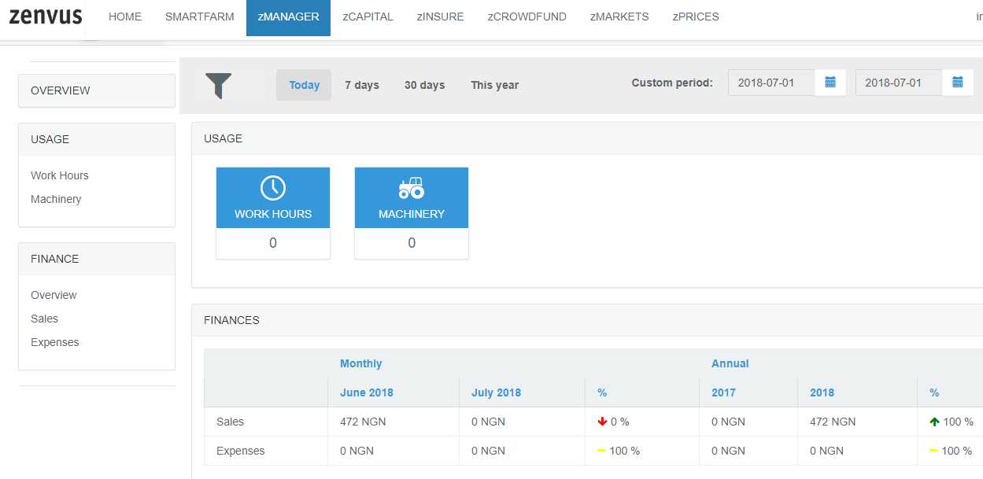The height and width of the screenshot is (479, 983).
Task: Switch the period to 30 days
Action: [x=424, y=85]
